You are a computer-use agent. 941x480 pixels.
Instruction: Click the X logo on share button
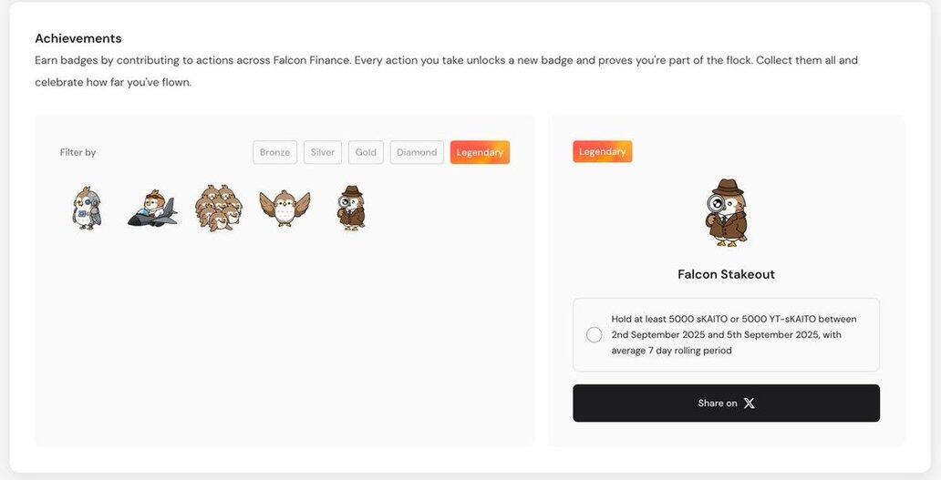point(749,403)
